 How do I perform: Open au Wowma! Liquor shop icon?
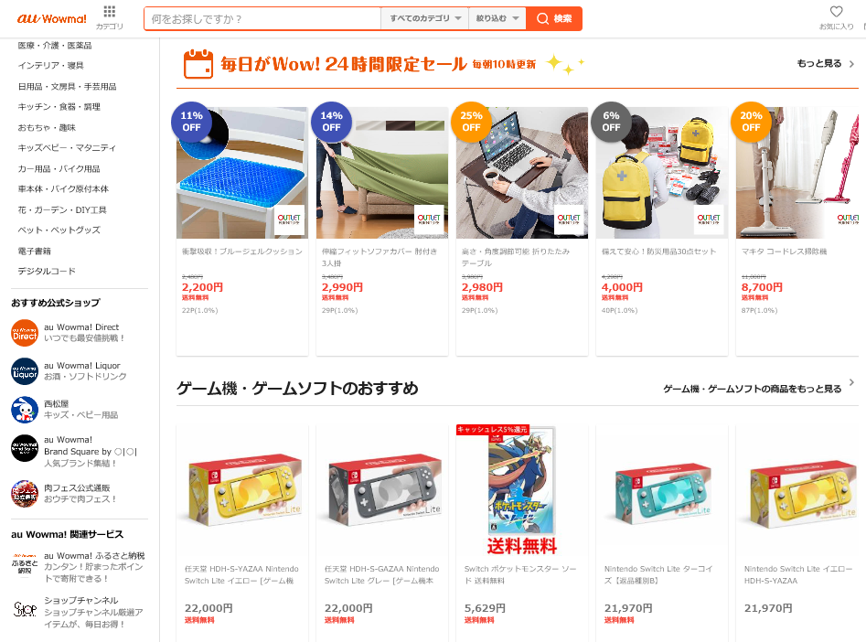[25, 371]
